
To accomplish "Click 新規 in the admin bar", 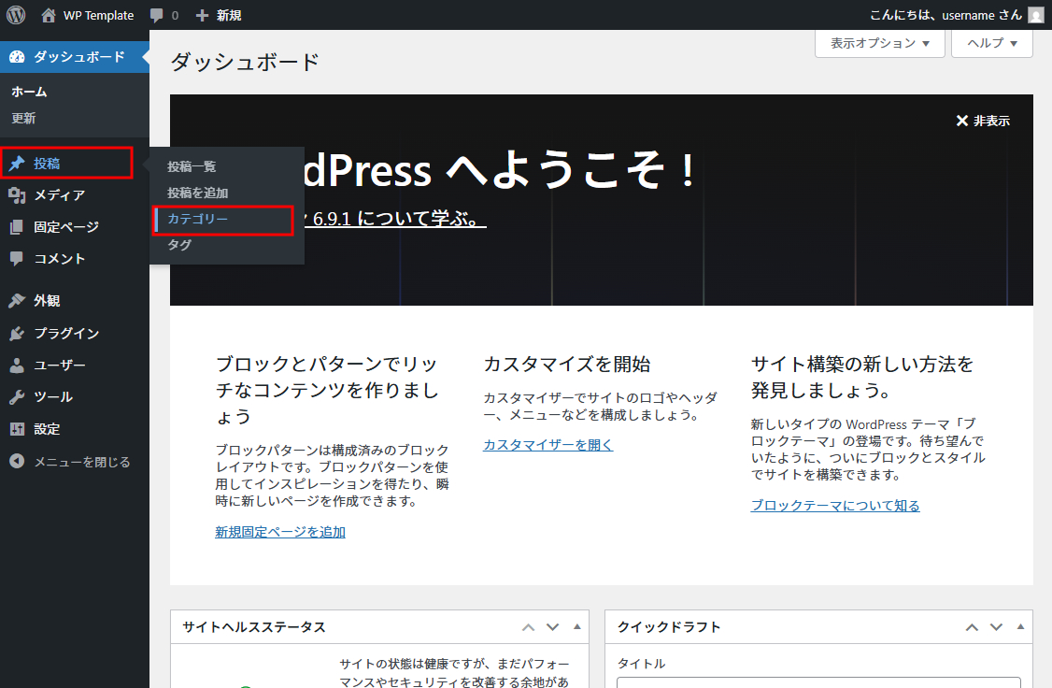I will pos(229,16).
